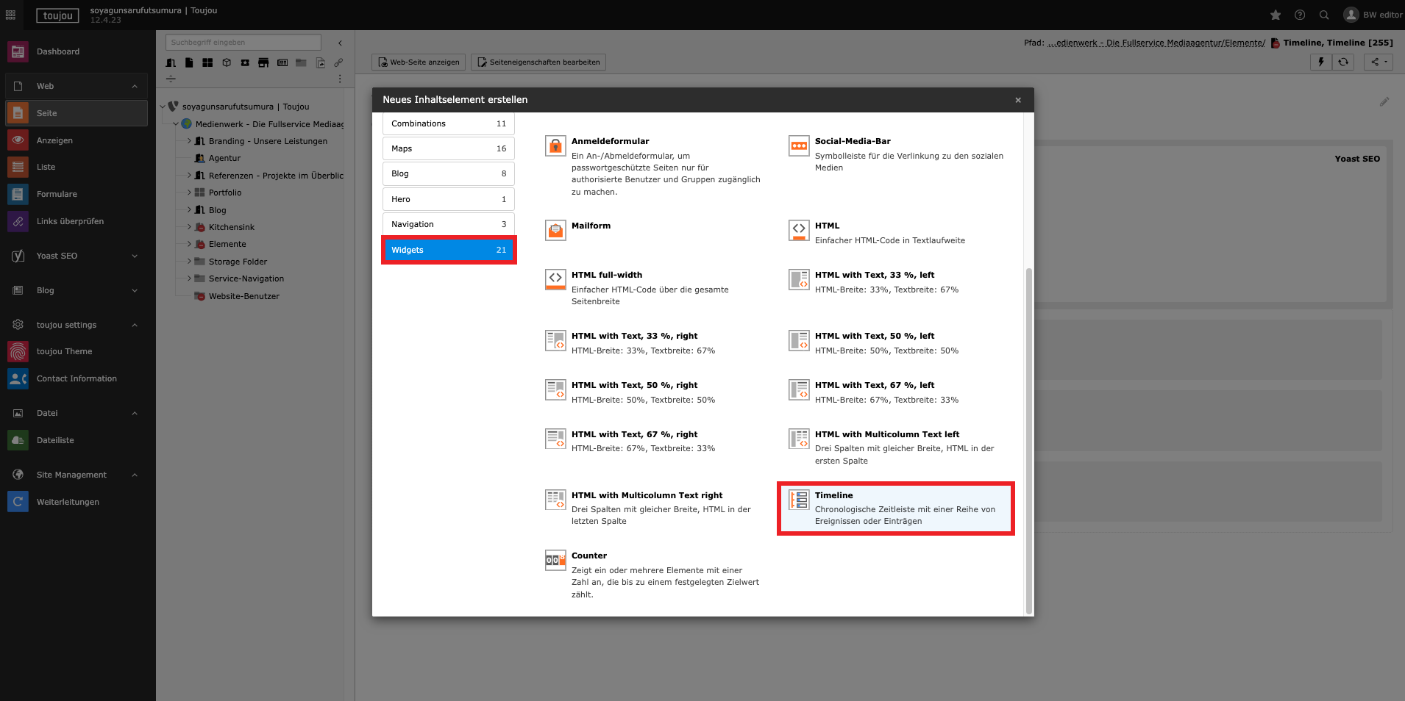Click Seiteneigenschaften bearbeiten button
The height and width of the screenshot is (701, 1405).
click(538, 62)
